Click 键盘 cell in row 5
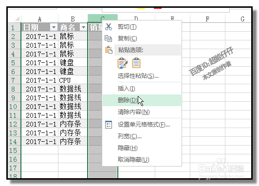Viewport: 259px width, 186px height. [x=73, y=63]
